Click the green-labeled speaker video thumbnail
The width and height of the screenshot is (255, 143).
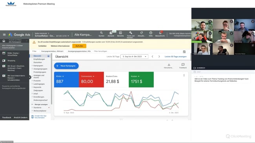pos(202,37)
